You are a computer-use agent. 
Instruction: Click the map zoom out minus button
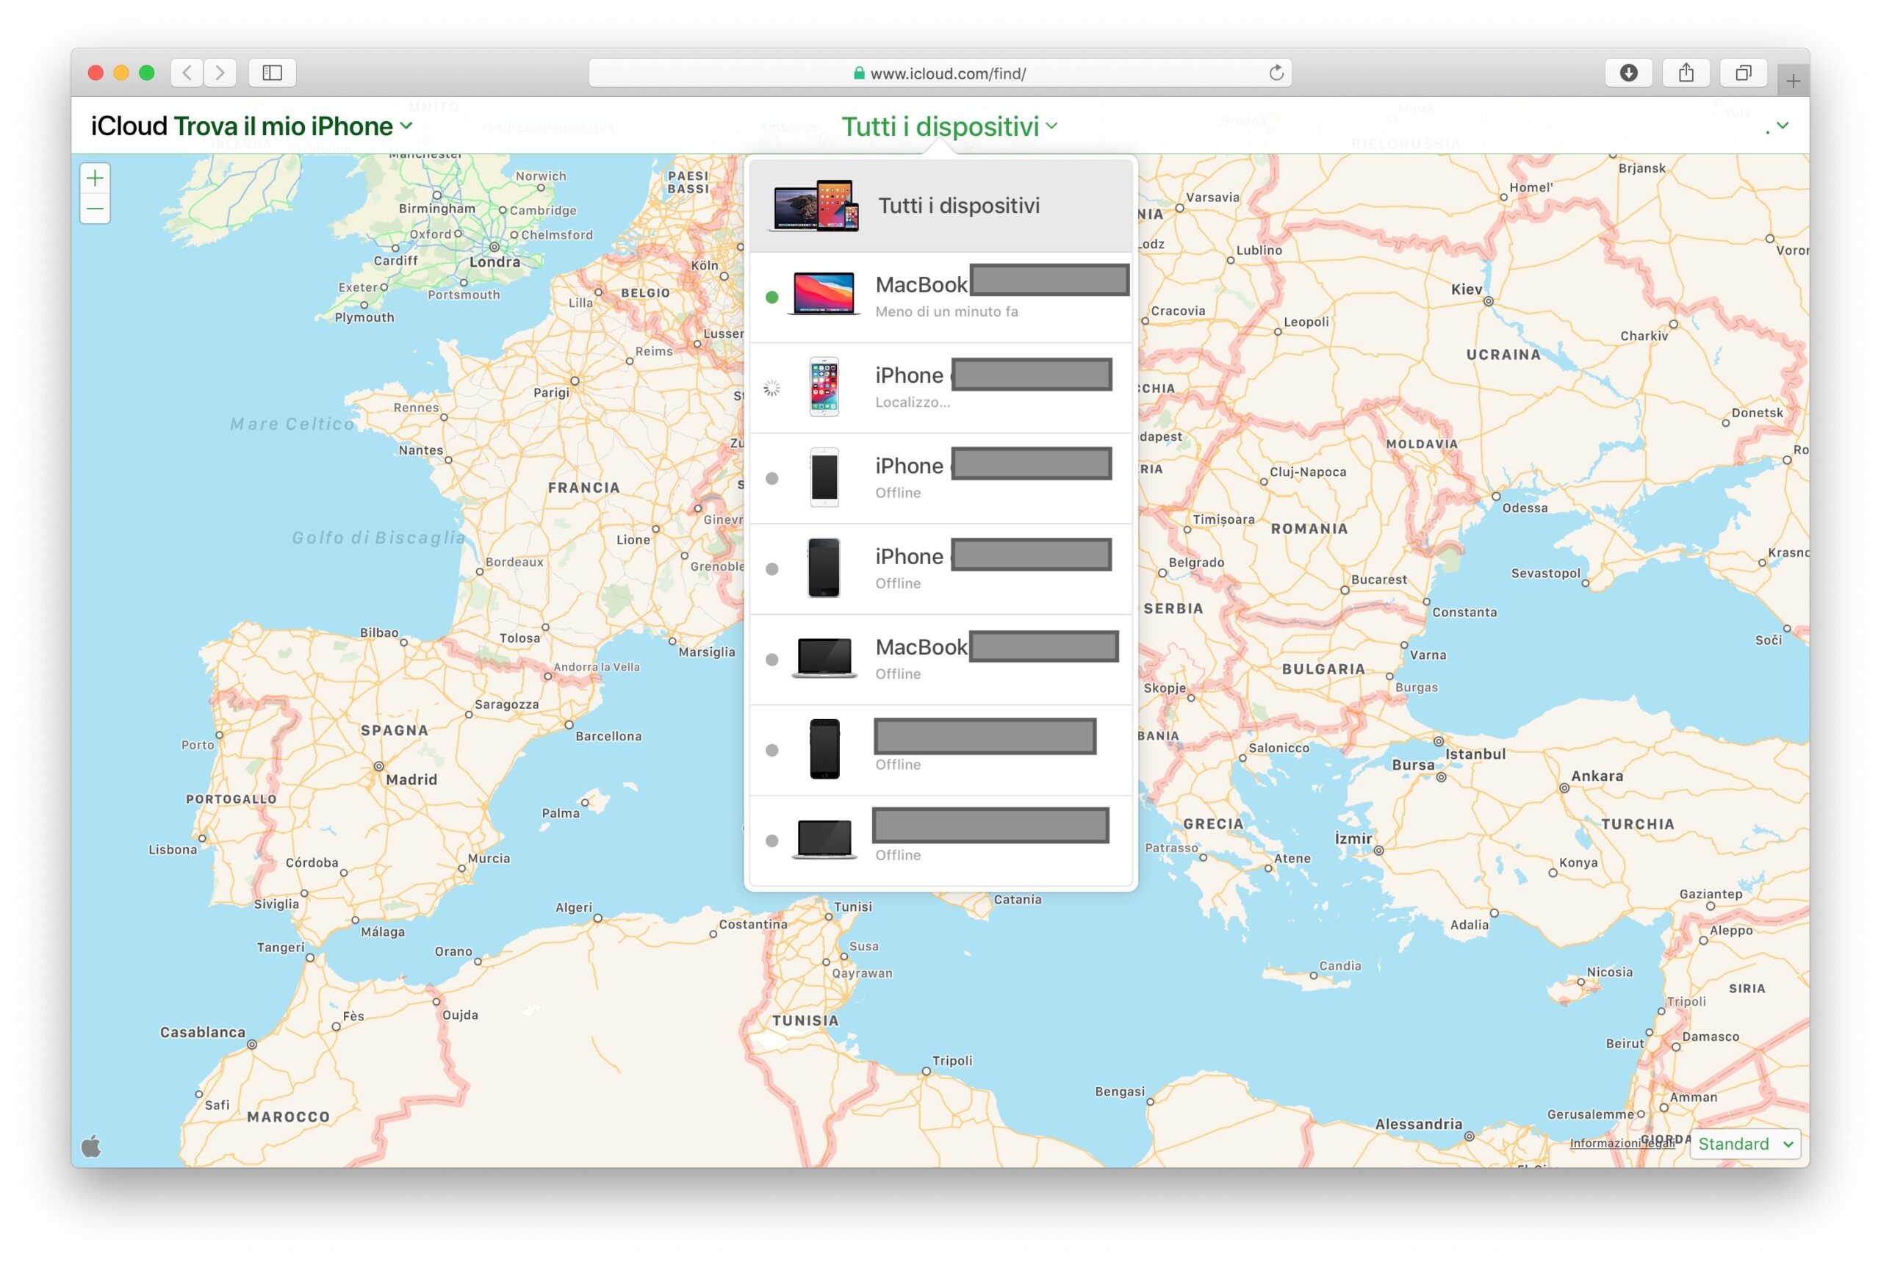point(95,209)
